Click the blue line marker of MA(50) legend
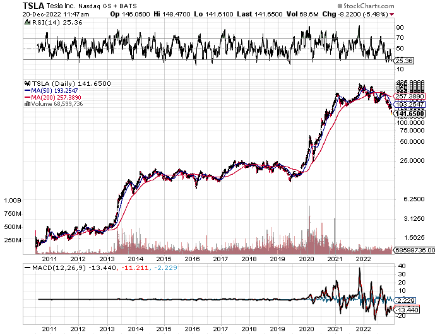 [x=28, y=90]
